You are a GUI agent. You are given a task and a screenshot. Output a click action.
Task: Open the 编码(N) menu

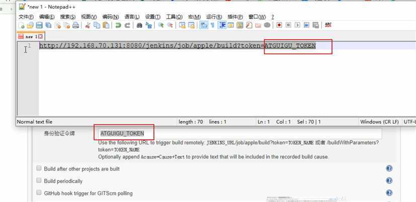coord(111,17)
